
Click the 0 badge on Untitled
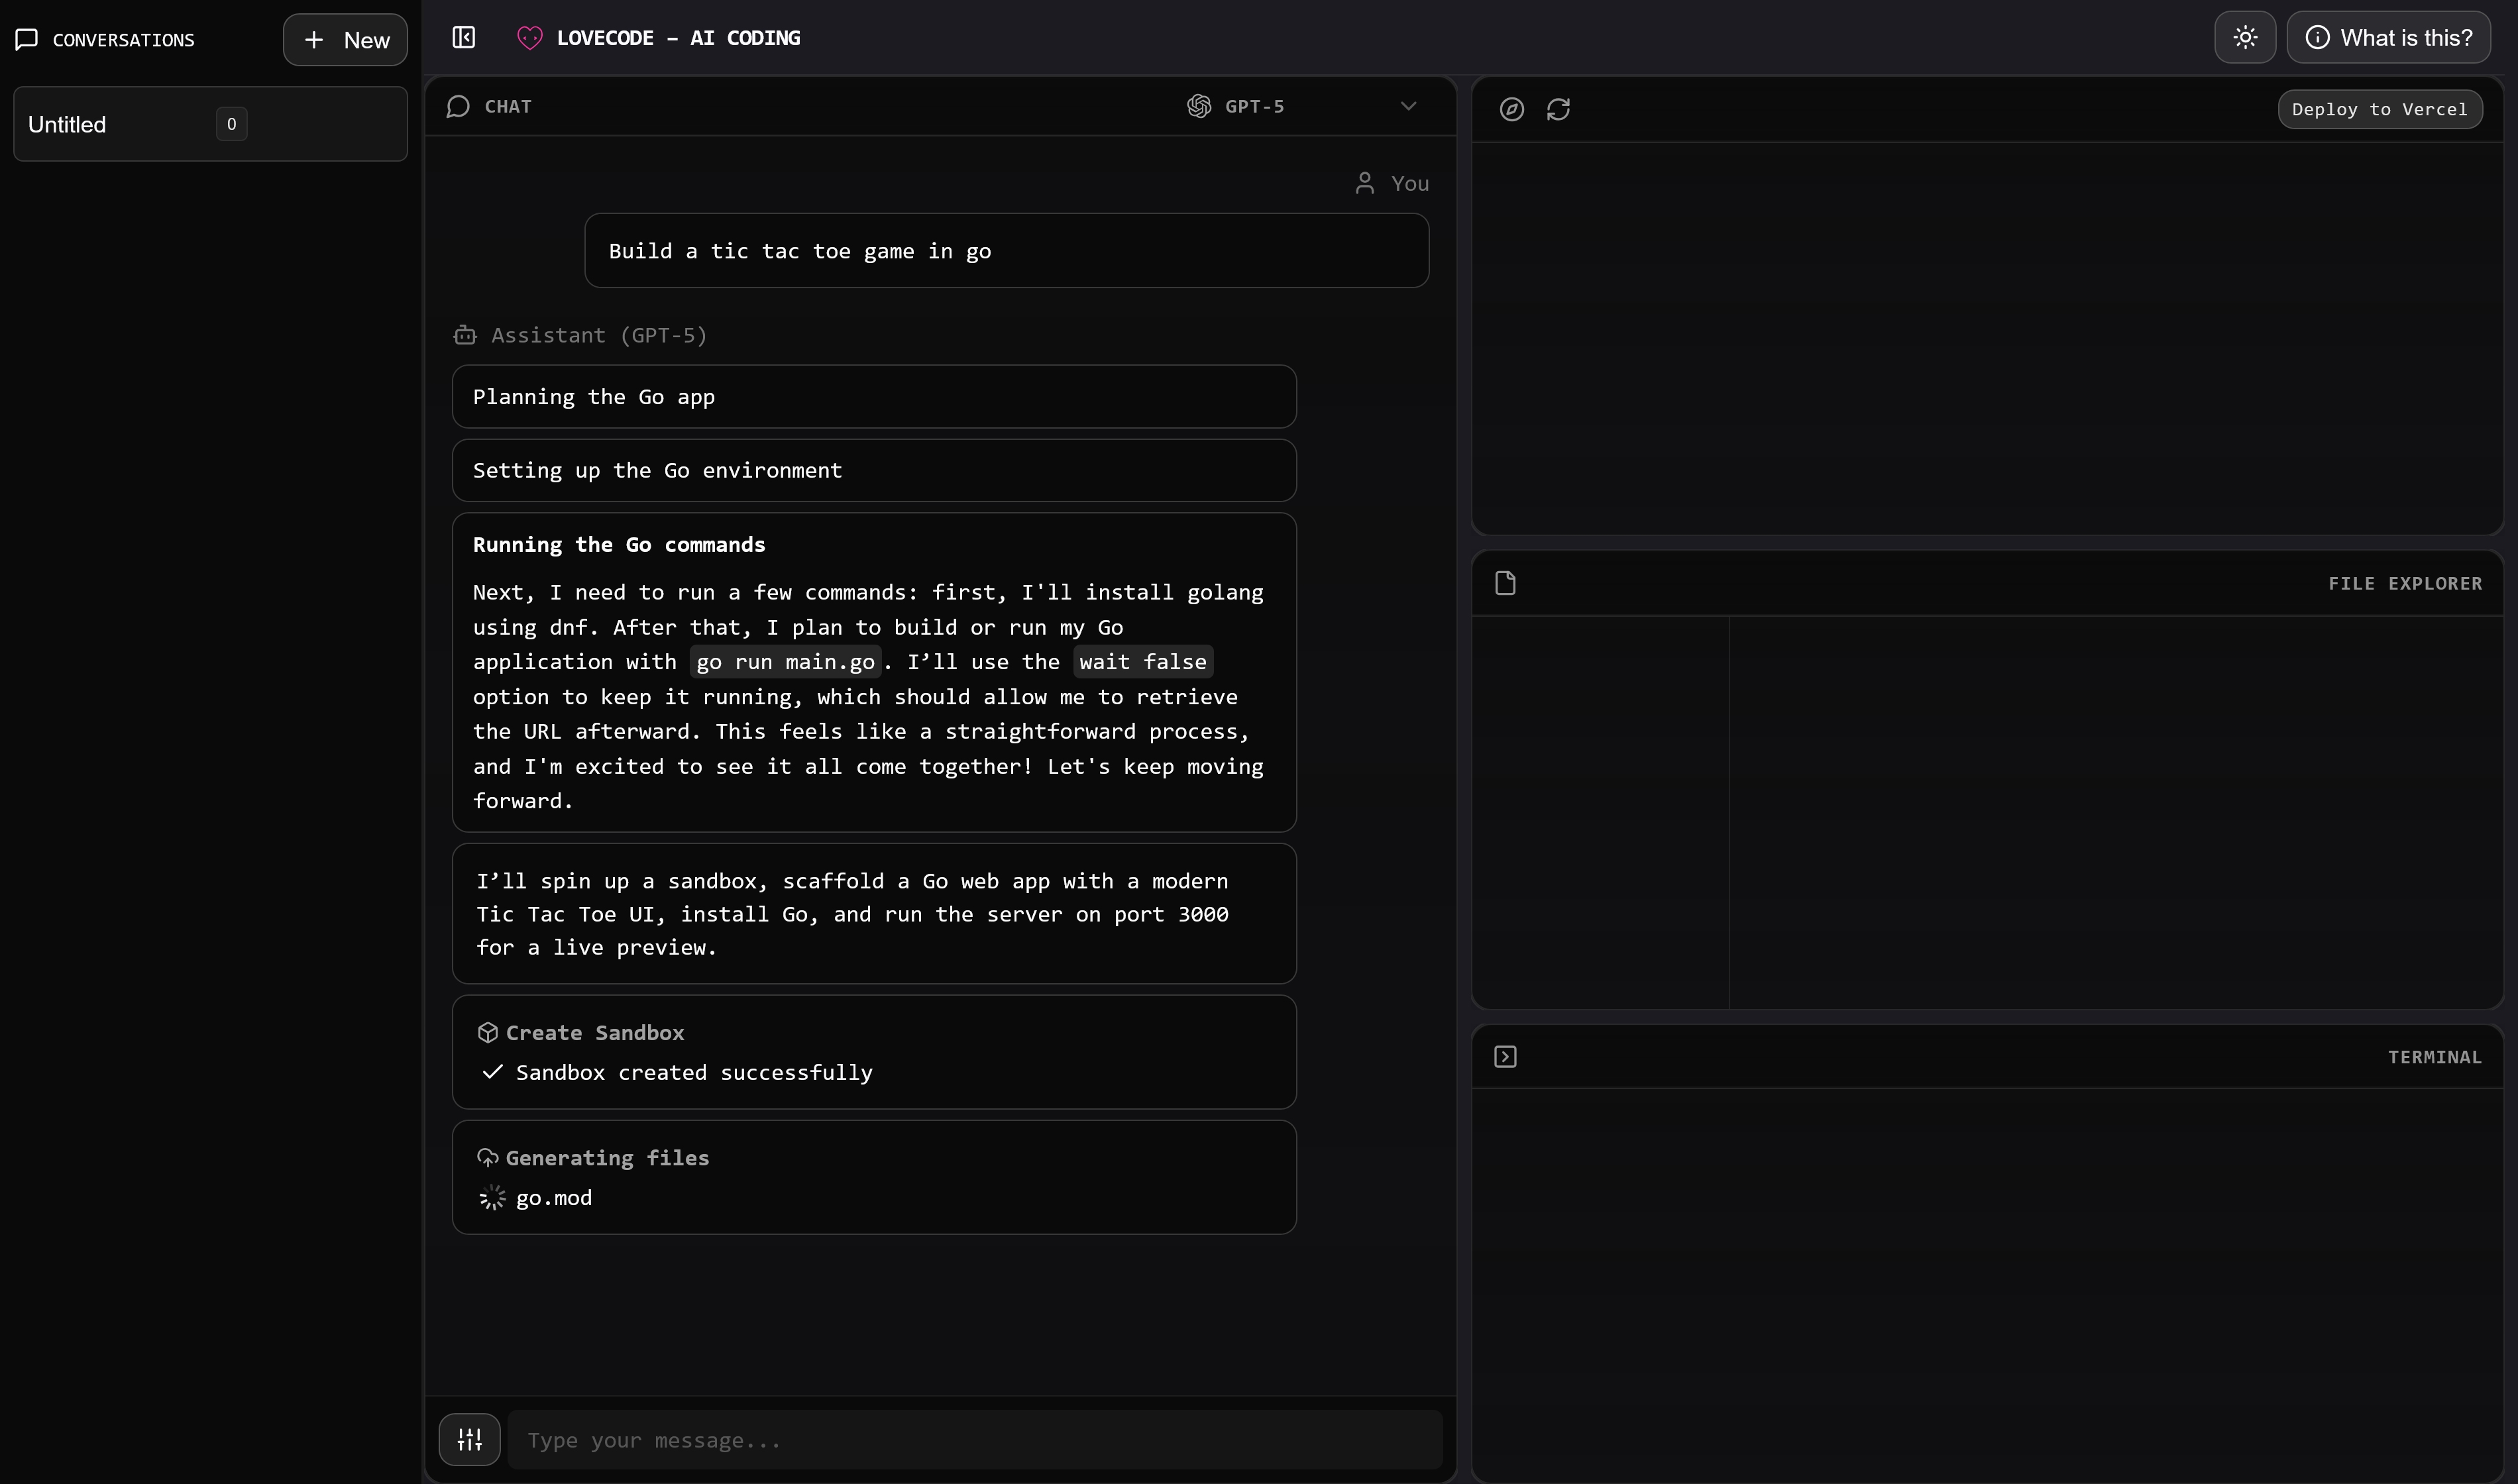231,124
